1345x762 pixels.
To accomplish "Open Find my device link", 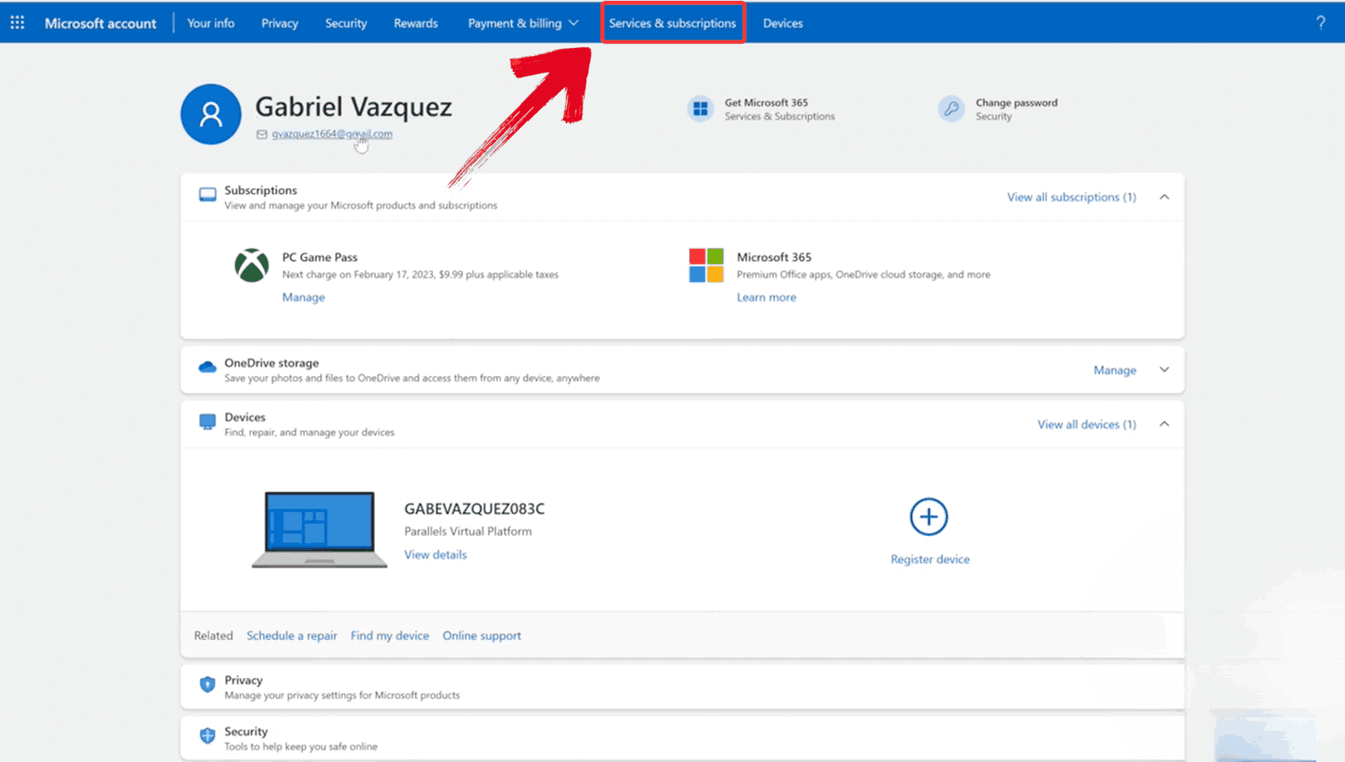I will coord(389,635).
